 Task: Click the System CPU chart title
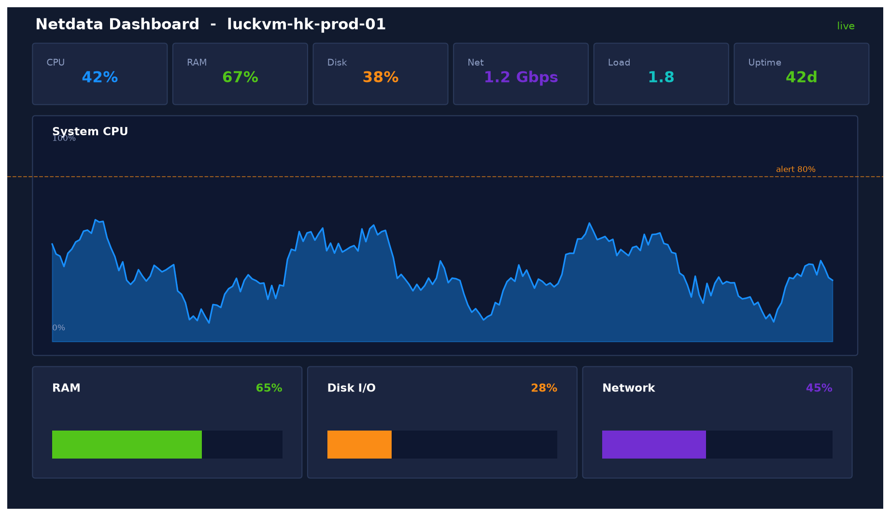pyautogui.click(x=90, y=131)
